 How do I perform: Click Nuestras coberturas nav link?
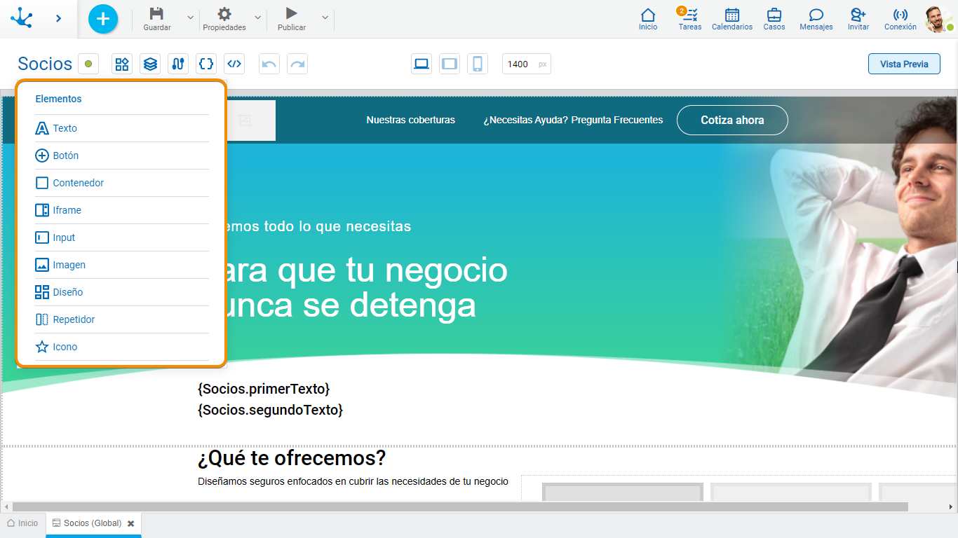411,120
